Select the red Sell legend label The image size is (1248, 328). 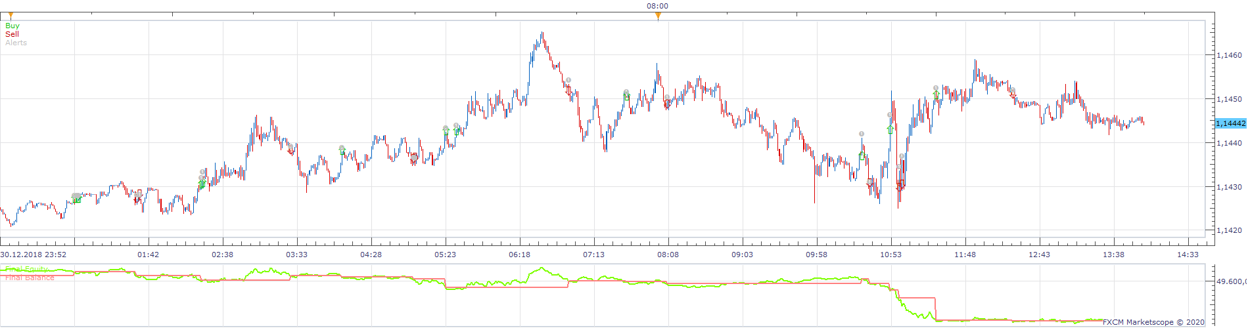pos(12,34)
